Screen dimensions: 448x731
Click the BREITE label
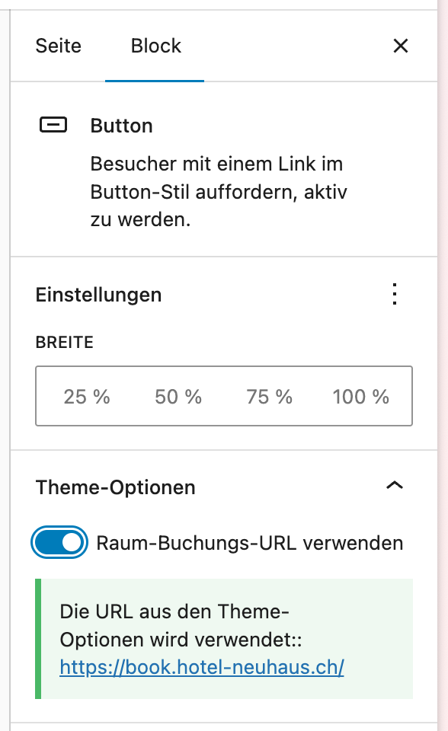coord(64,343)
